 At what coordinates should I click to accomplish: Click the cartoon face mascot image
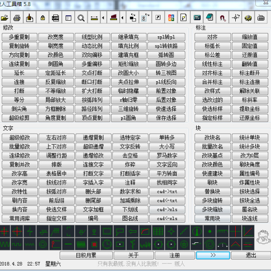click(x=263, y=237)
